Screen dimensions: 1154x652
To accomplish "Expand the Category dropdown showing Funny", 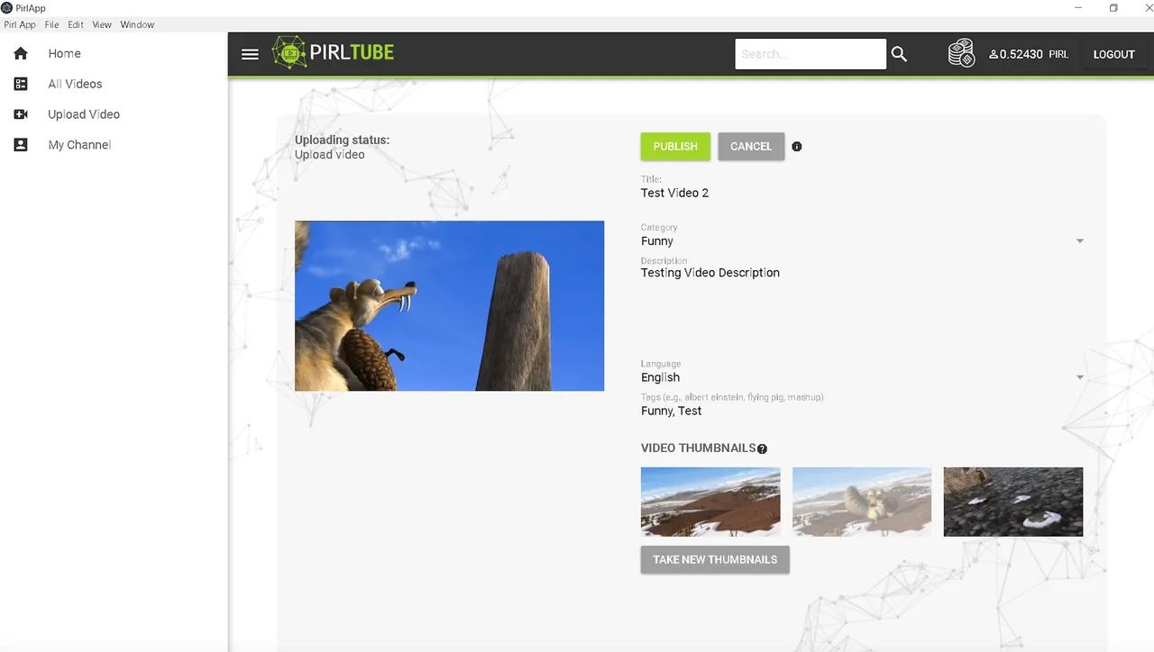I will (863, 241).
